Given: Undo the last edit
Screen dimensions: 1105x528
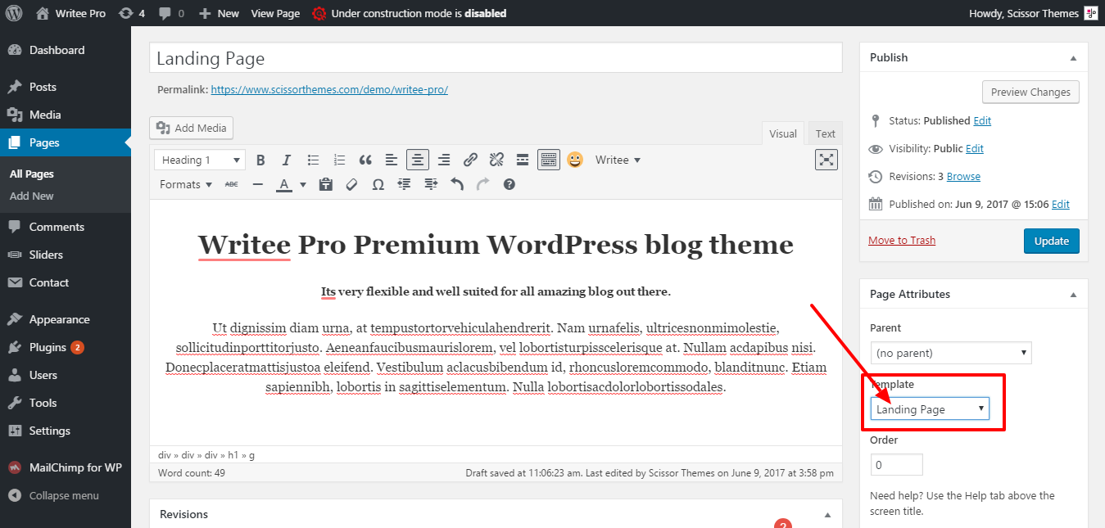Looking at the screenshot, I should click(x=457, y=184).
